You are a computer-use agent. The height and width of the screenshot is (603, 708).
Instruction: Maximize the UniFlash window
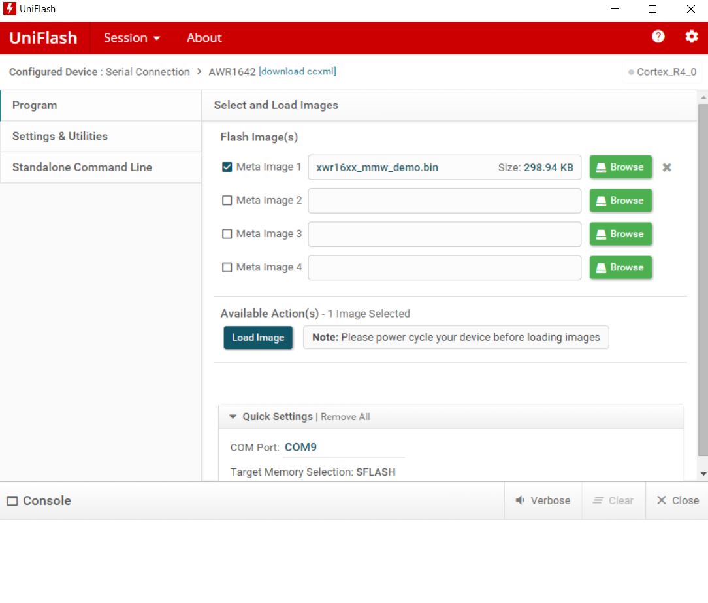coord(652,9)
